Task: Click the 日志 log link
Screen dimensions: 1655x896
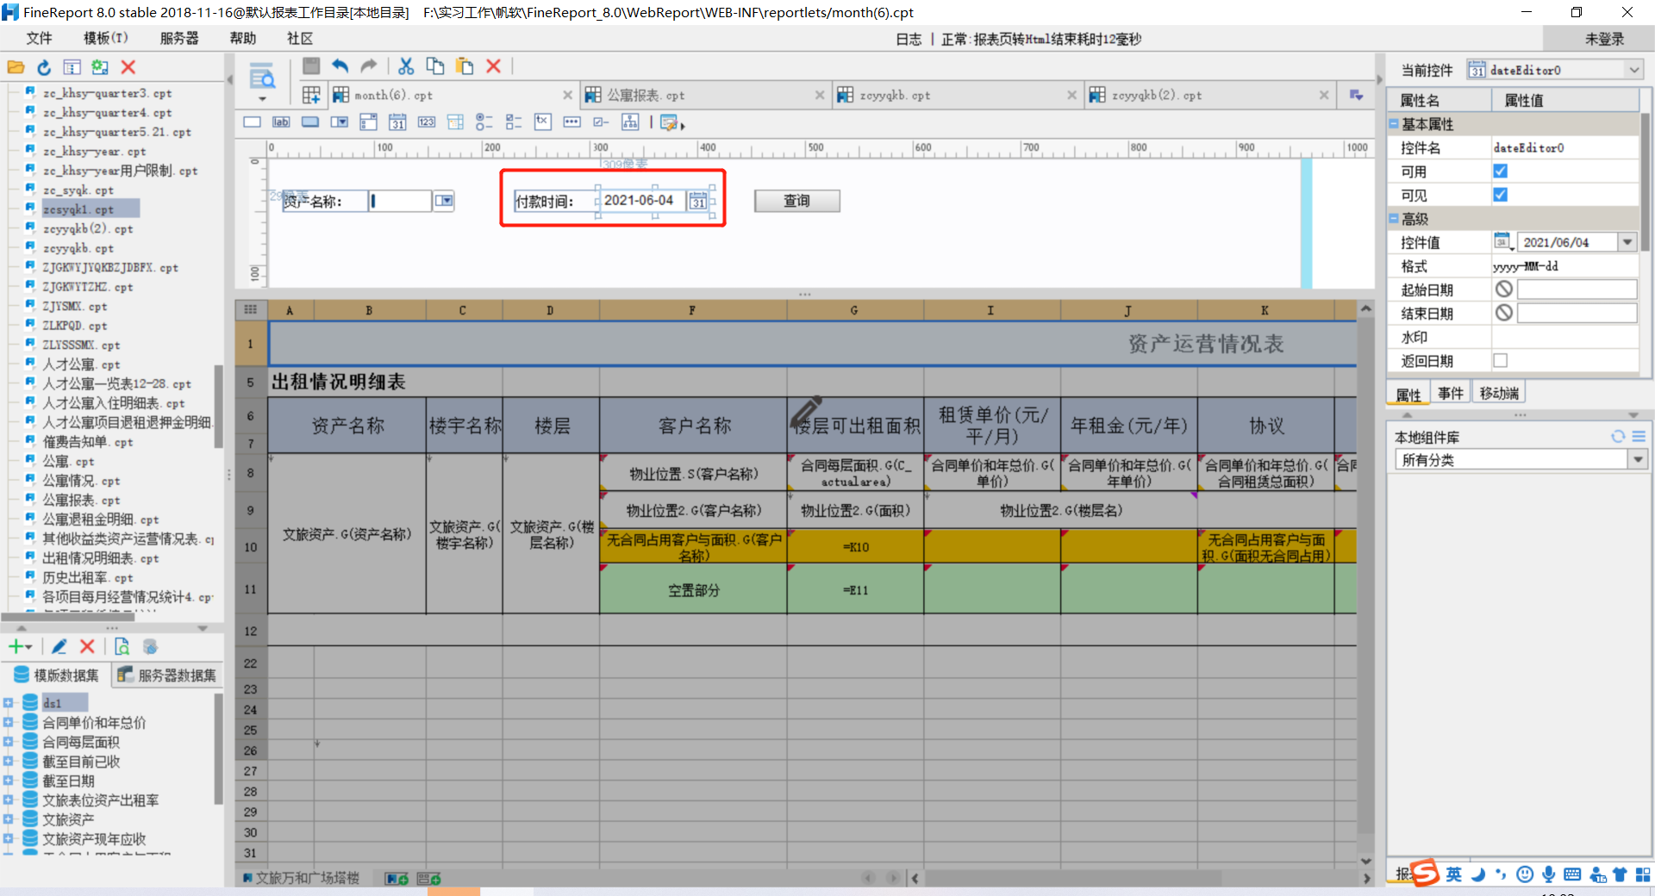Action: pos(909,39)
